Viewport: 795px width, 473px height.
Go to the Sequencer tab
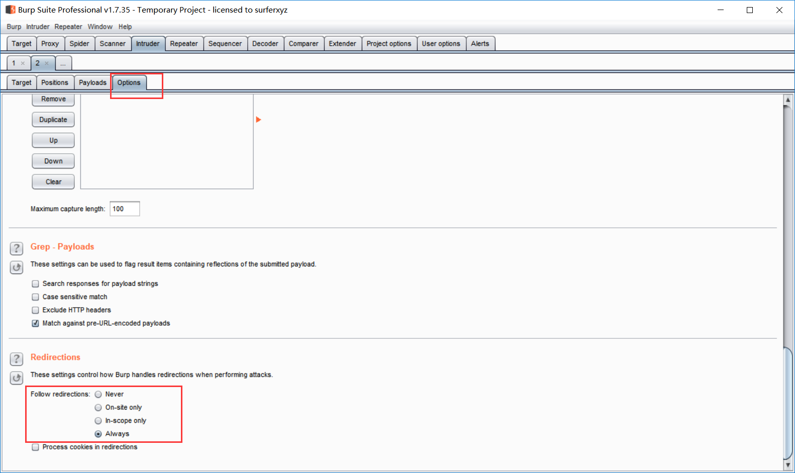[225, 44]
